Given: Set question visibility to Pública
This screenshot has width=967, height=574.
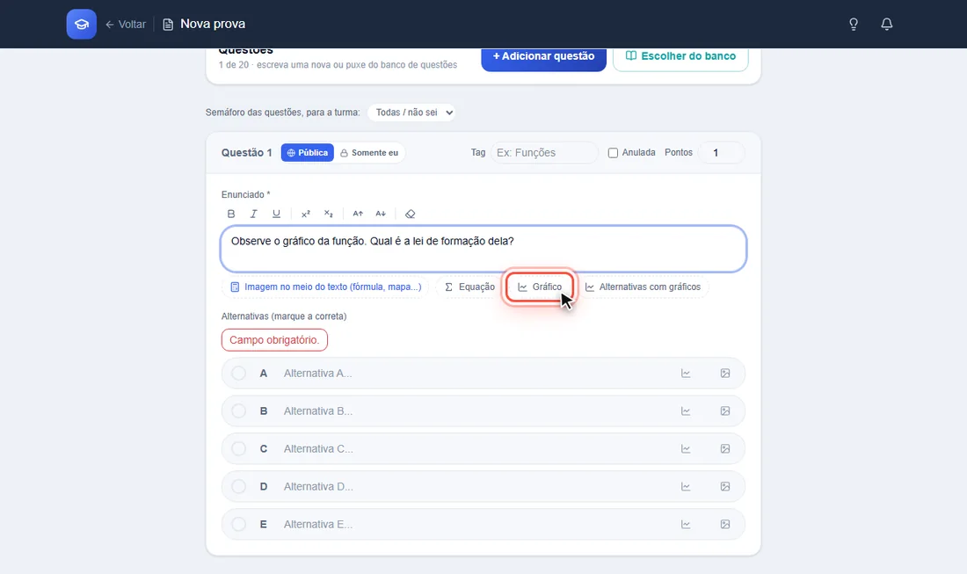Looking at the screenshot, I should (x=307, y=153).
